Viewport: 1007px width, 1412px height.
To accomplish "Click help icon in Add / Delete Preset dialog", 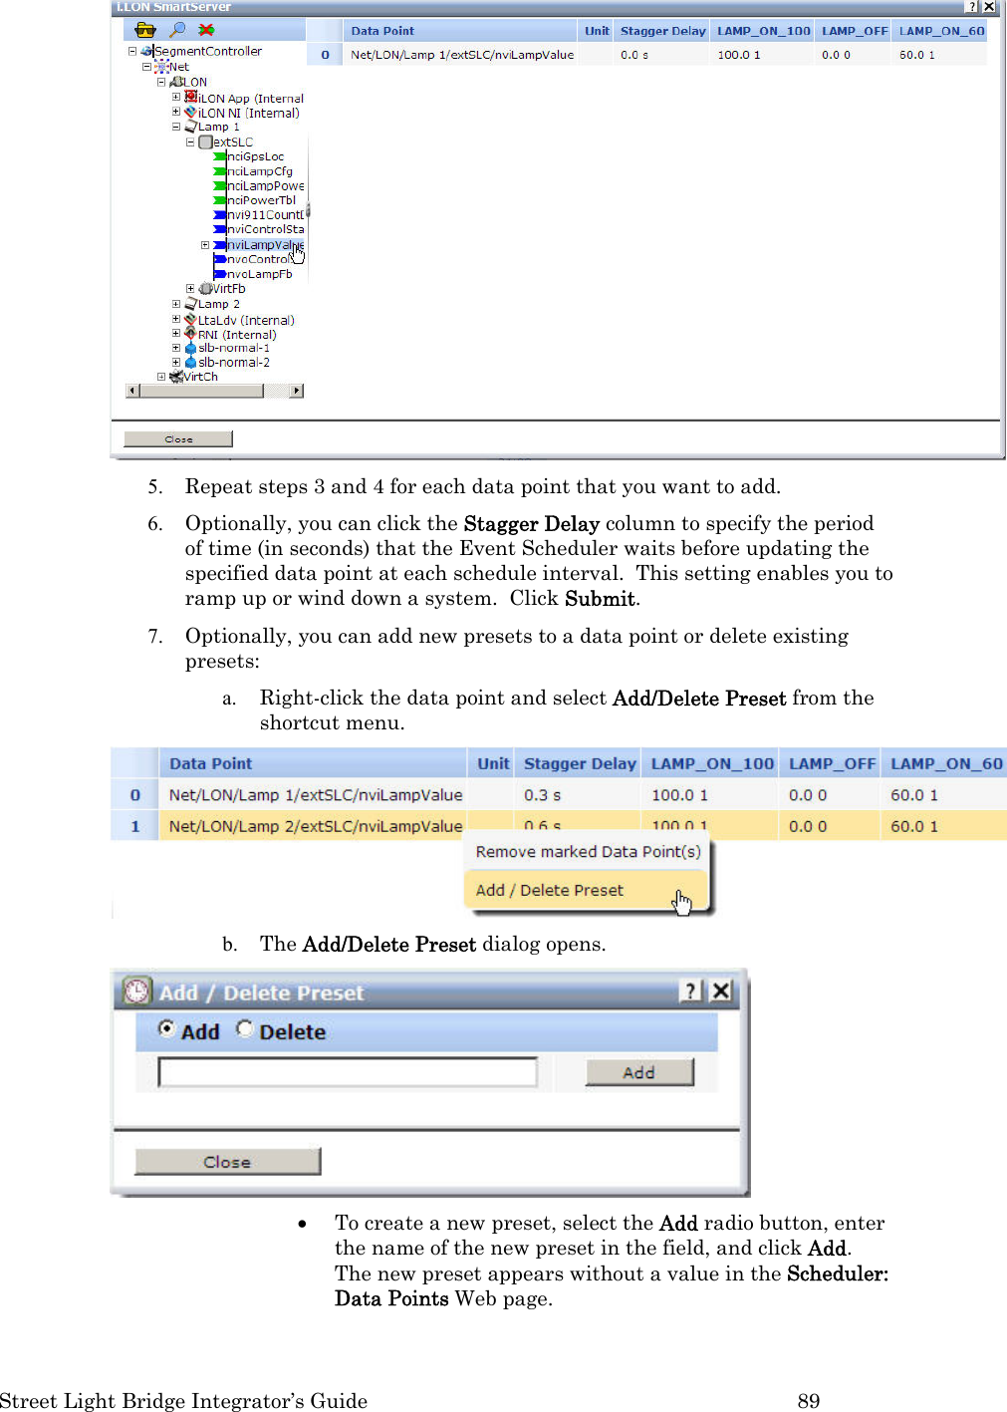I will (x=691, y=990).
